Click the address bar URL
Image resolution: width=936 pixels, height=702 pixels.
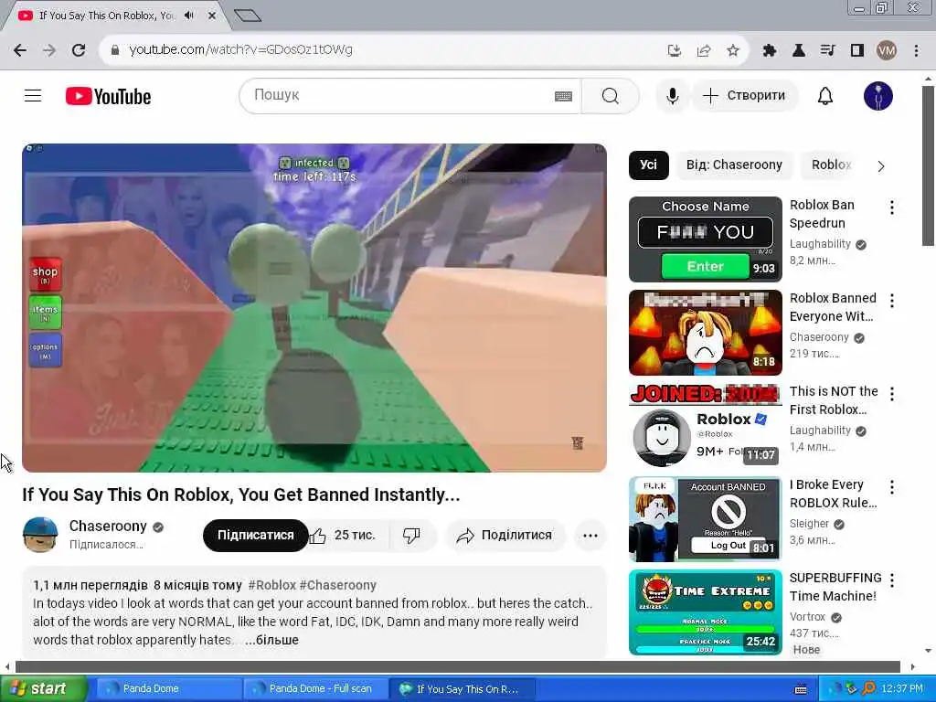click(240, 49)
